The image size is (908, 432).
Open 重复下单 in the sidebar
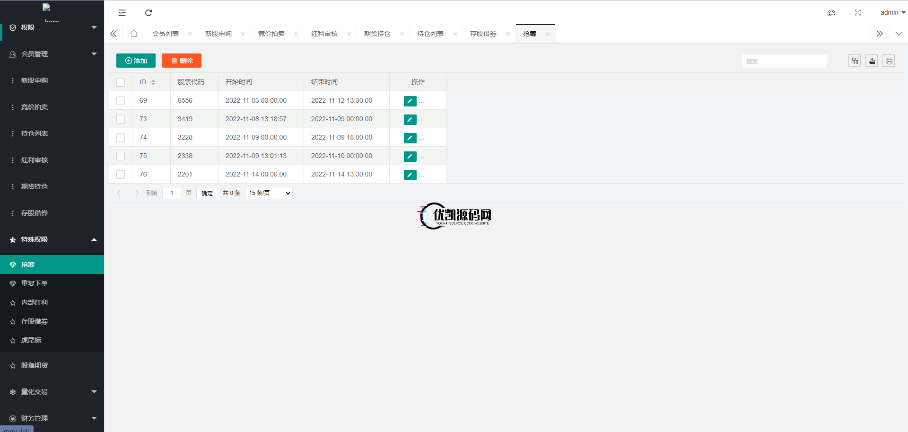35,283
